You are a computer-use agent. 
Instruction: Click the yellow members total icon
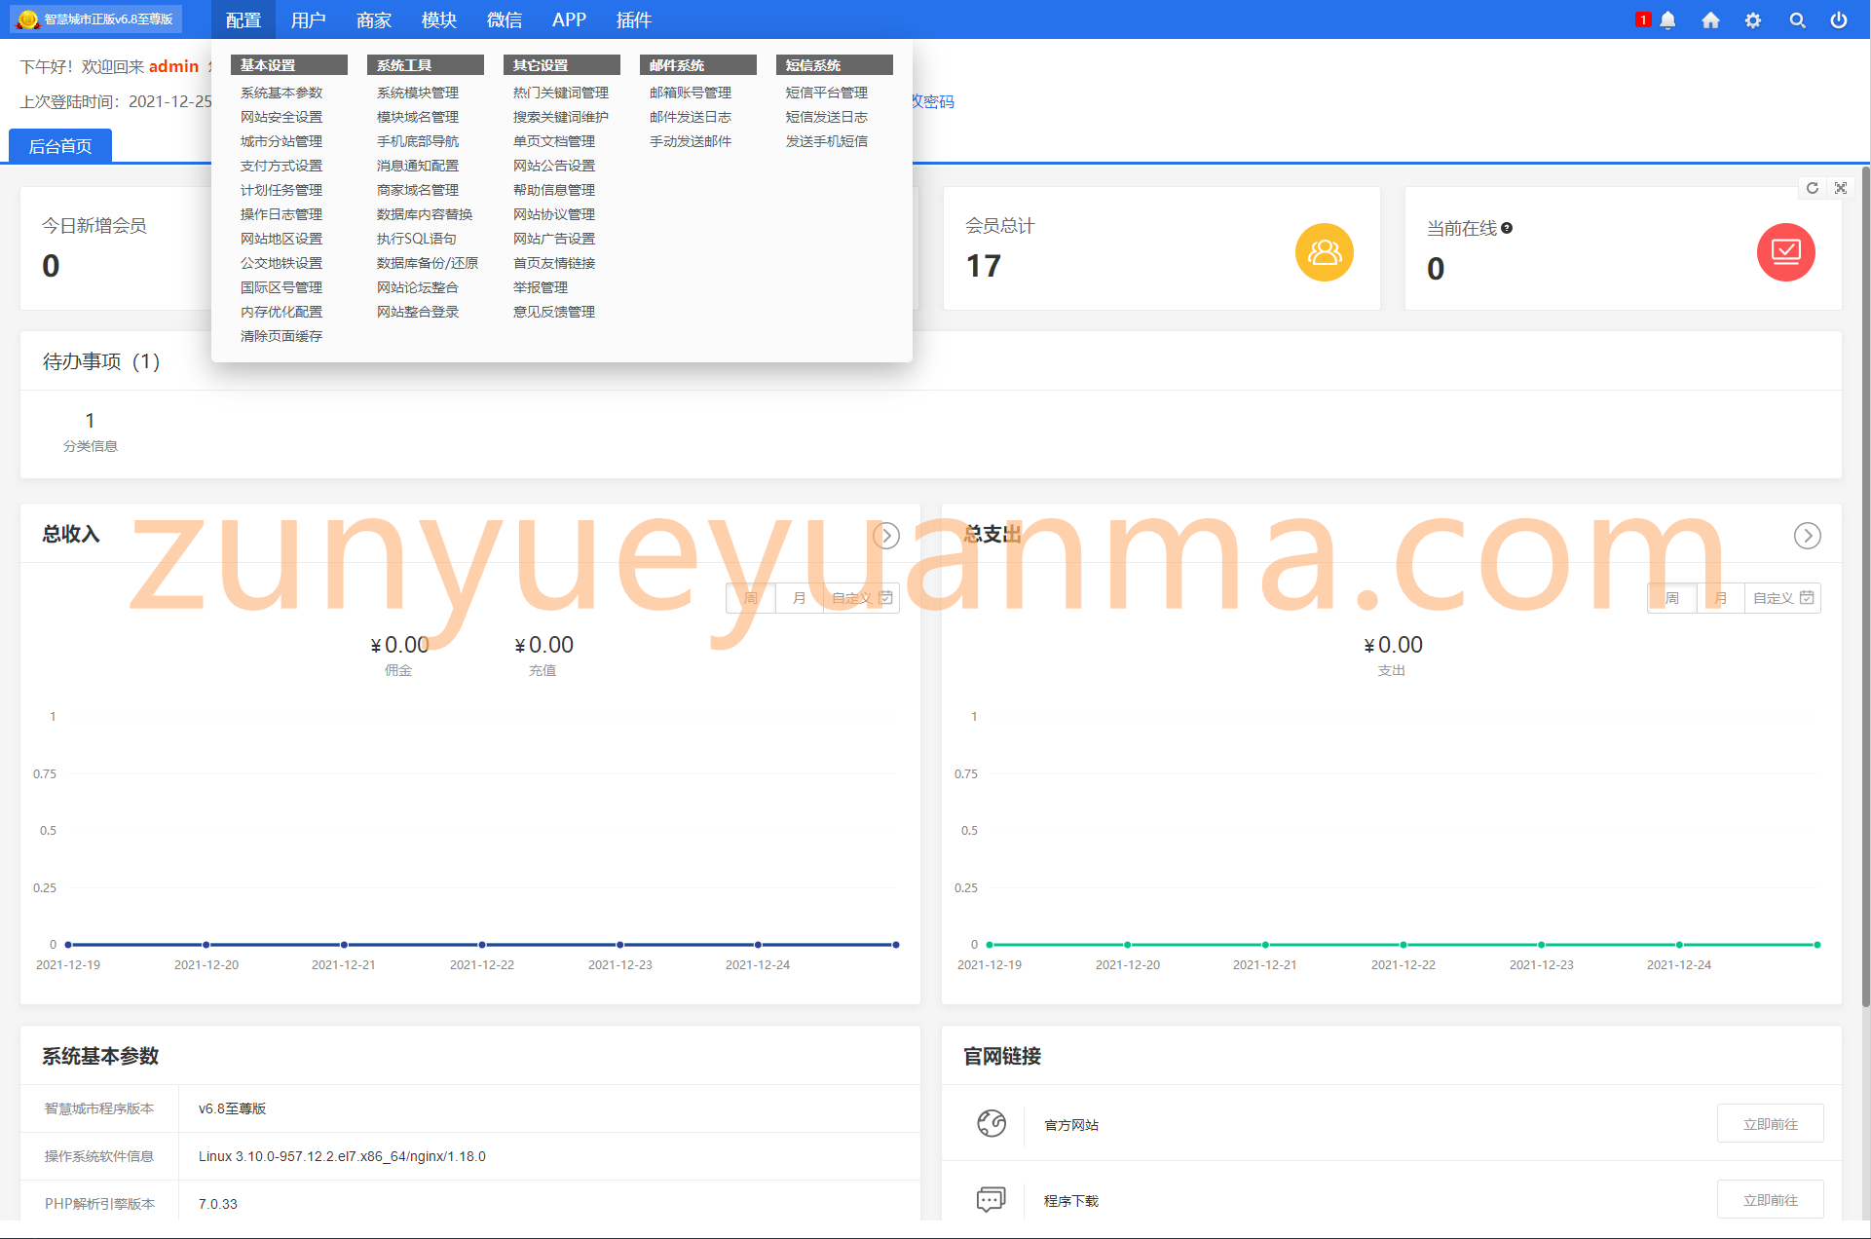[1324, 252]
